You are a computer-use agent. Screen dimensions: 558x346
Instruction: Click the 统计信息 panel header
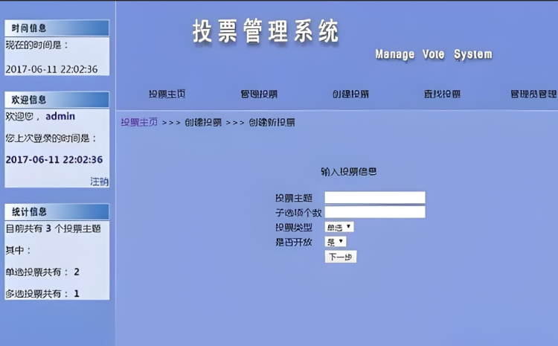pos(57,212)
